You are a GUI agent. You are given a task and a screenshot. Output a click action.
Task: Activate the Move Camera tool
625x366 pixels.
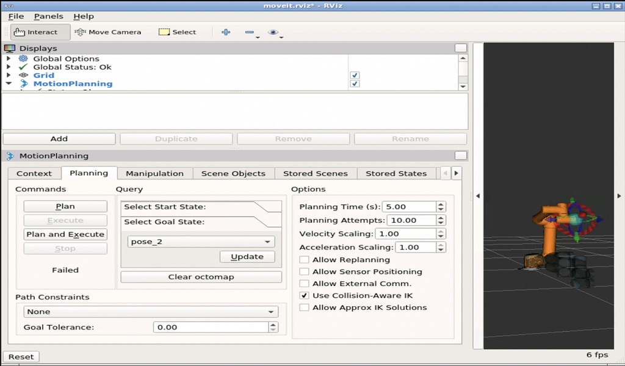(107, 32)
